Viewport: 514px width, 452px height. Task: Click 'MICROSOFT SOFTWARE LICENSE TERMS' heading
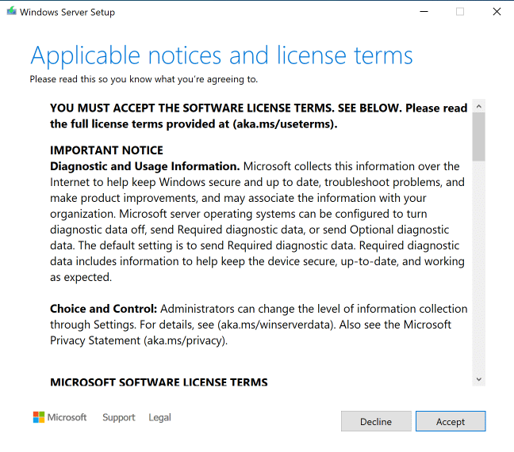coord(159,382)
